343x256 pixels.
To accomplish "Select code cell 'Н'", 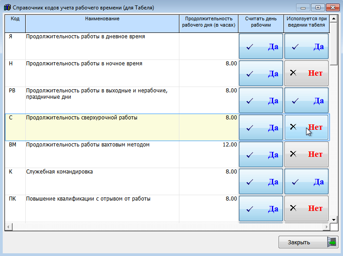I will (x=15, y=73).
